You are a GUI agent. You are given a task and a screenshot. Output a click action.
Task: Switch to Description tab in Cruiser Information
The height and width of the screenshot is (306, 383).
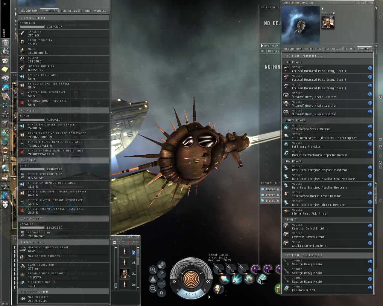[293, 49]
